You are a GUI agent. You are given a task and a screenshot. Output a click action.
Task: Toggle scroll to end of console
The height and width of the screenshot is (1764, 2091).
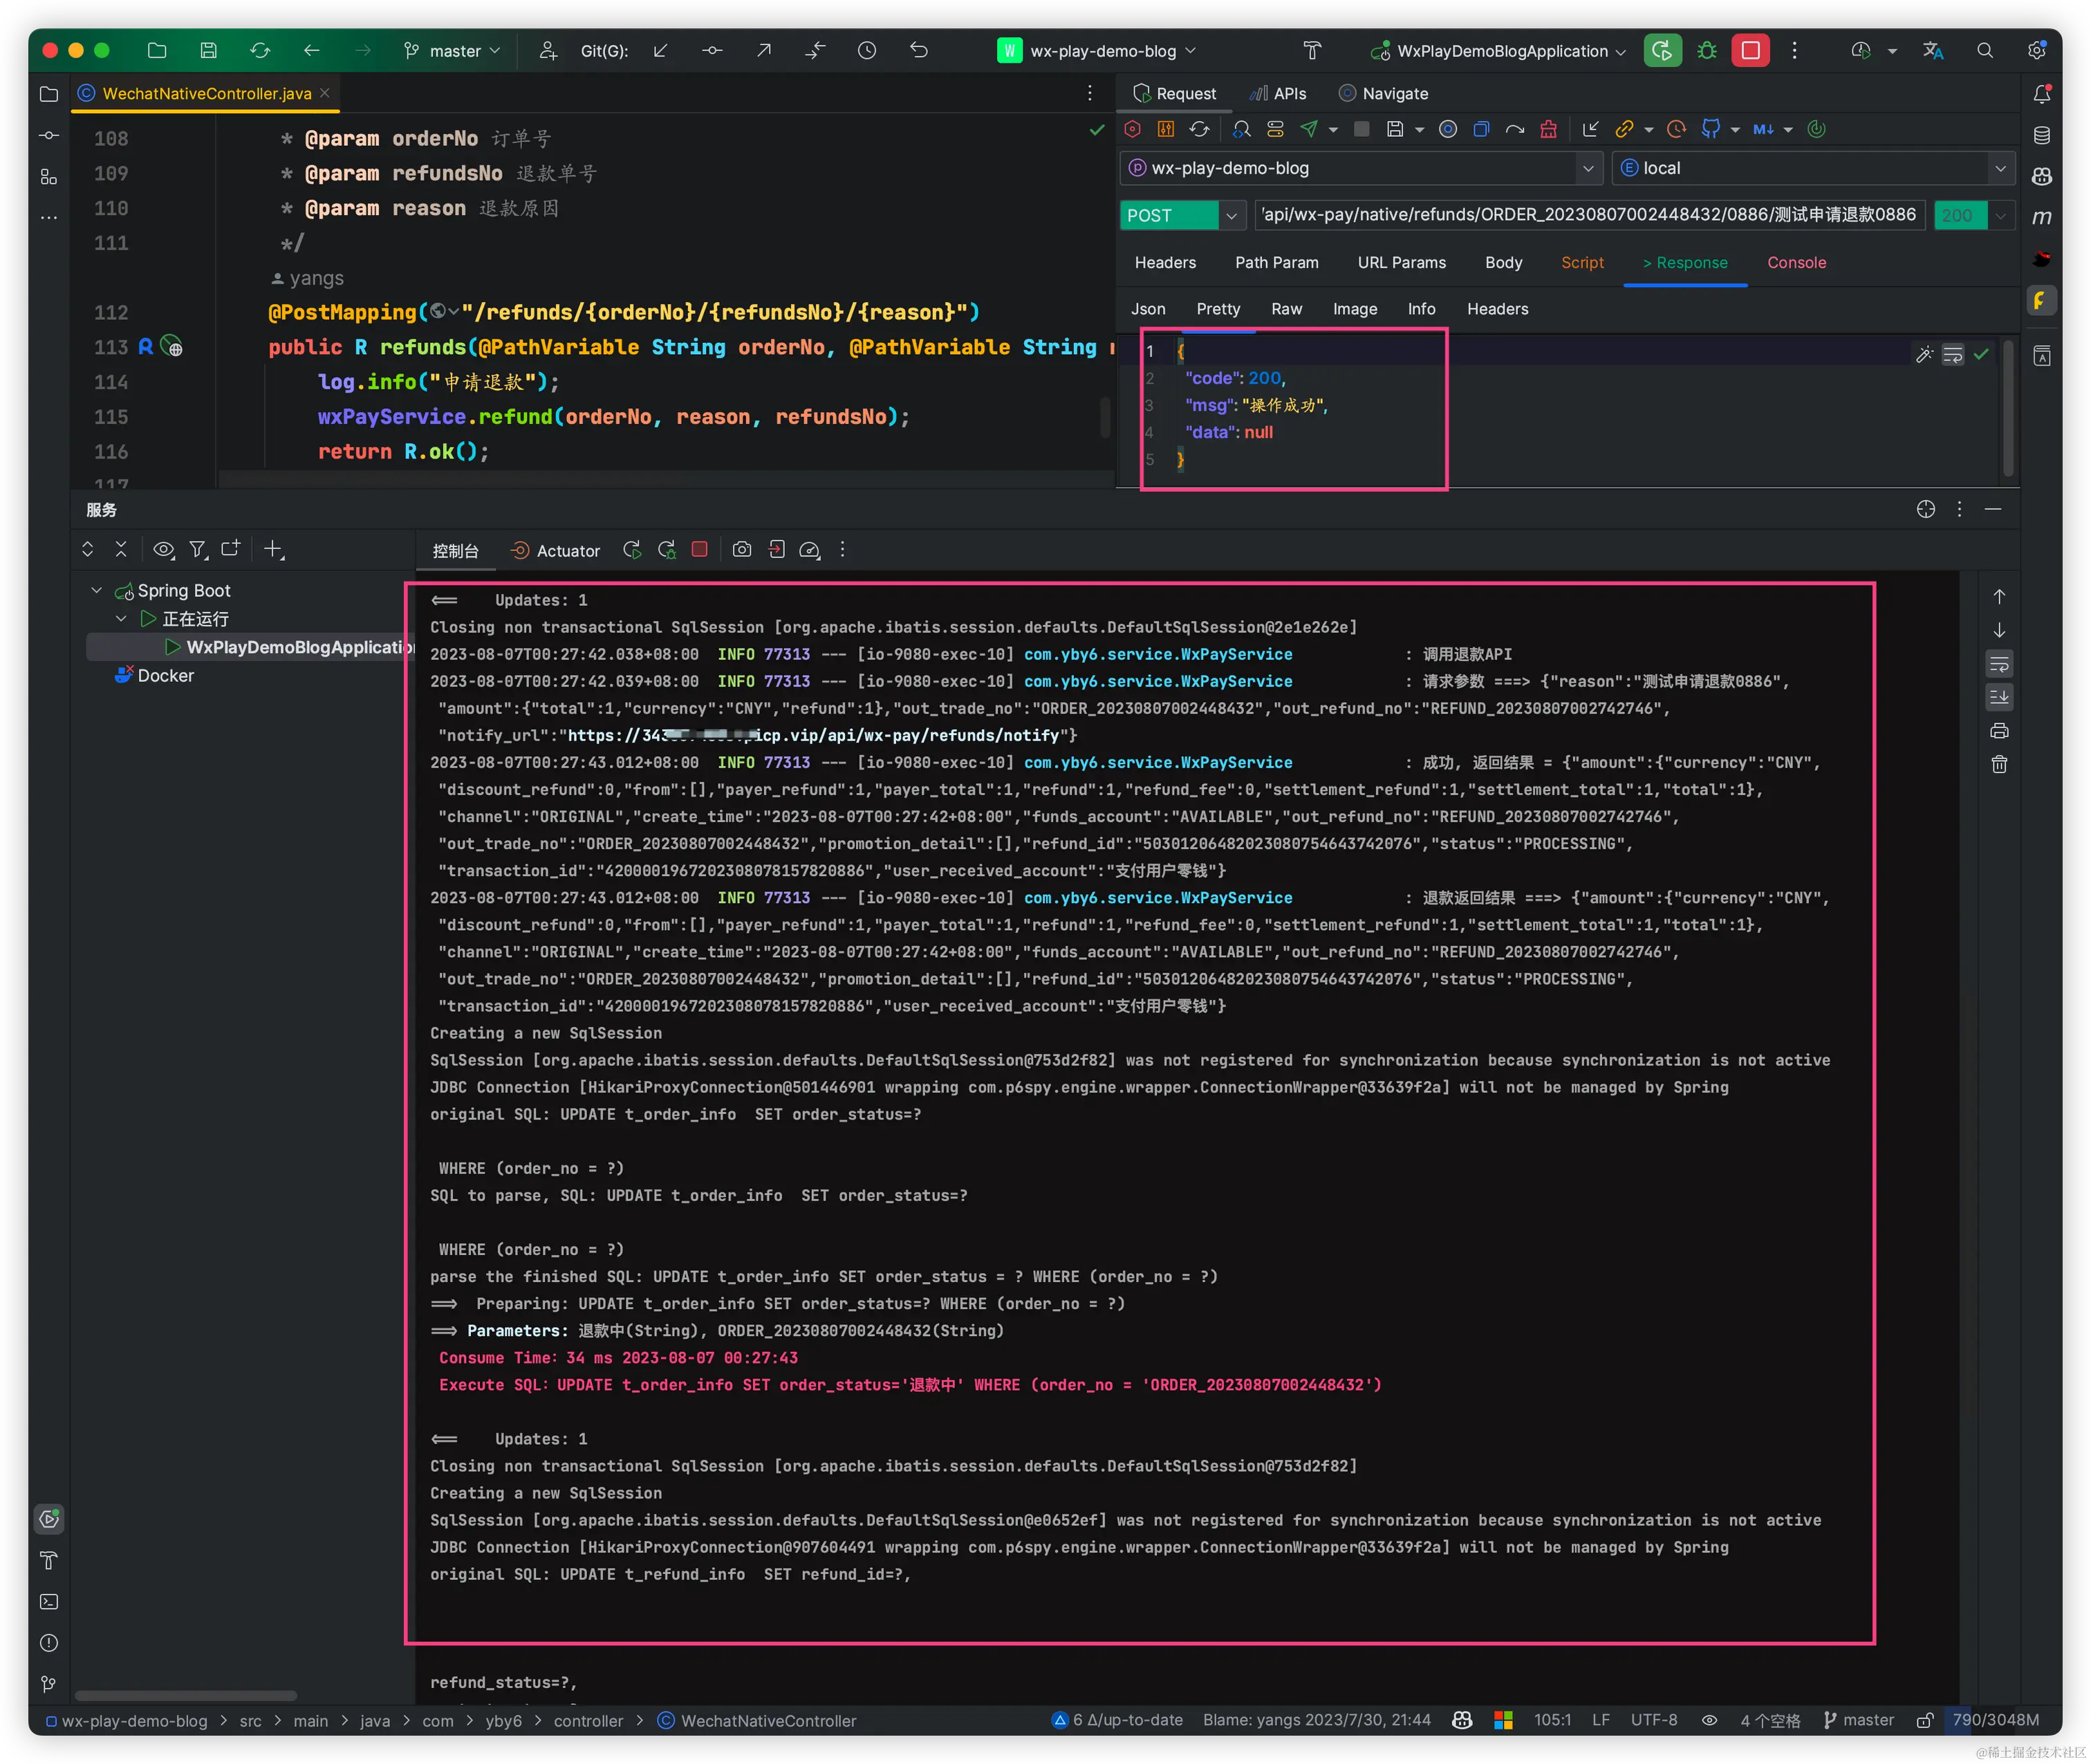pos(1999,697)
